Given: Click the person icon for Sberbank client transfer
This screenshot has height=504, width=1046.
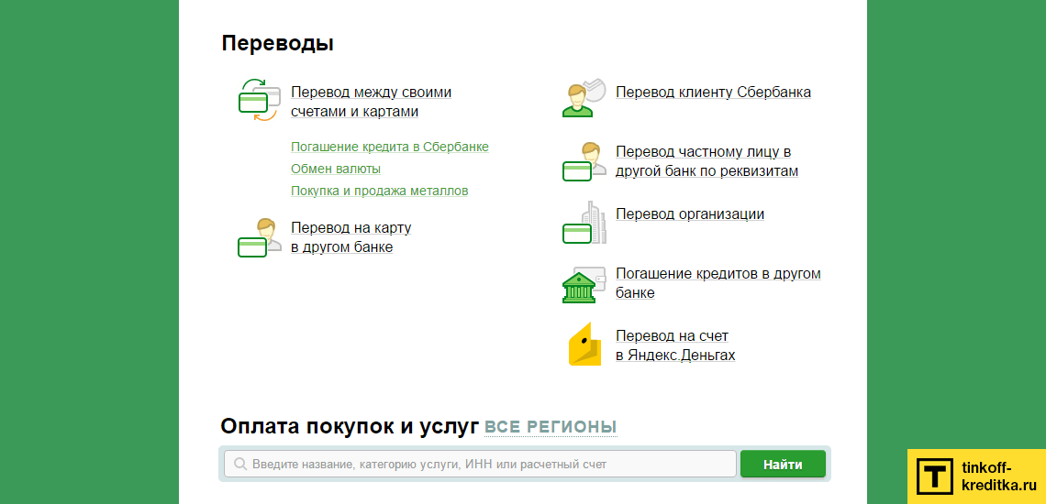Looking at the screenshot, I should (583, 98).
